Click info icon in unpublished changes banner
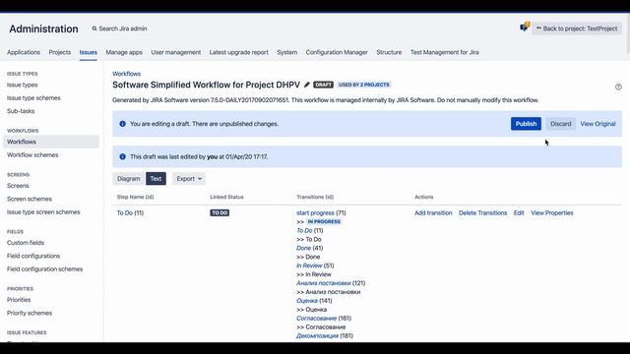 coord(122,124)
